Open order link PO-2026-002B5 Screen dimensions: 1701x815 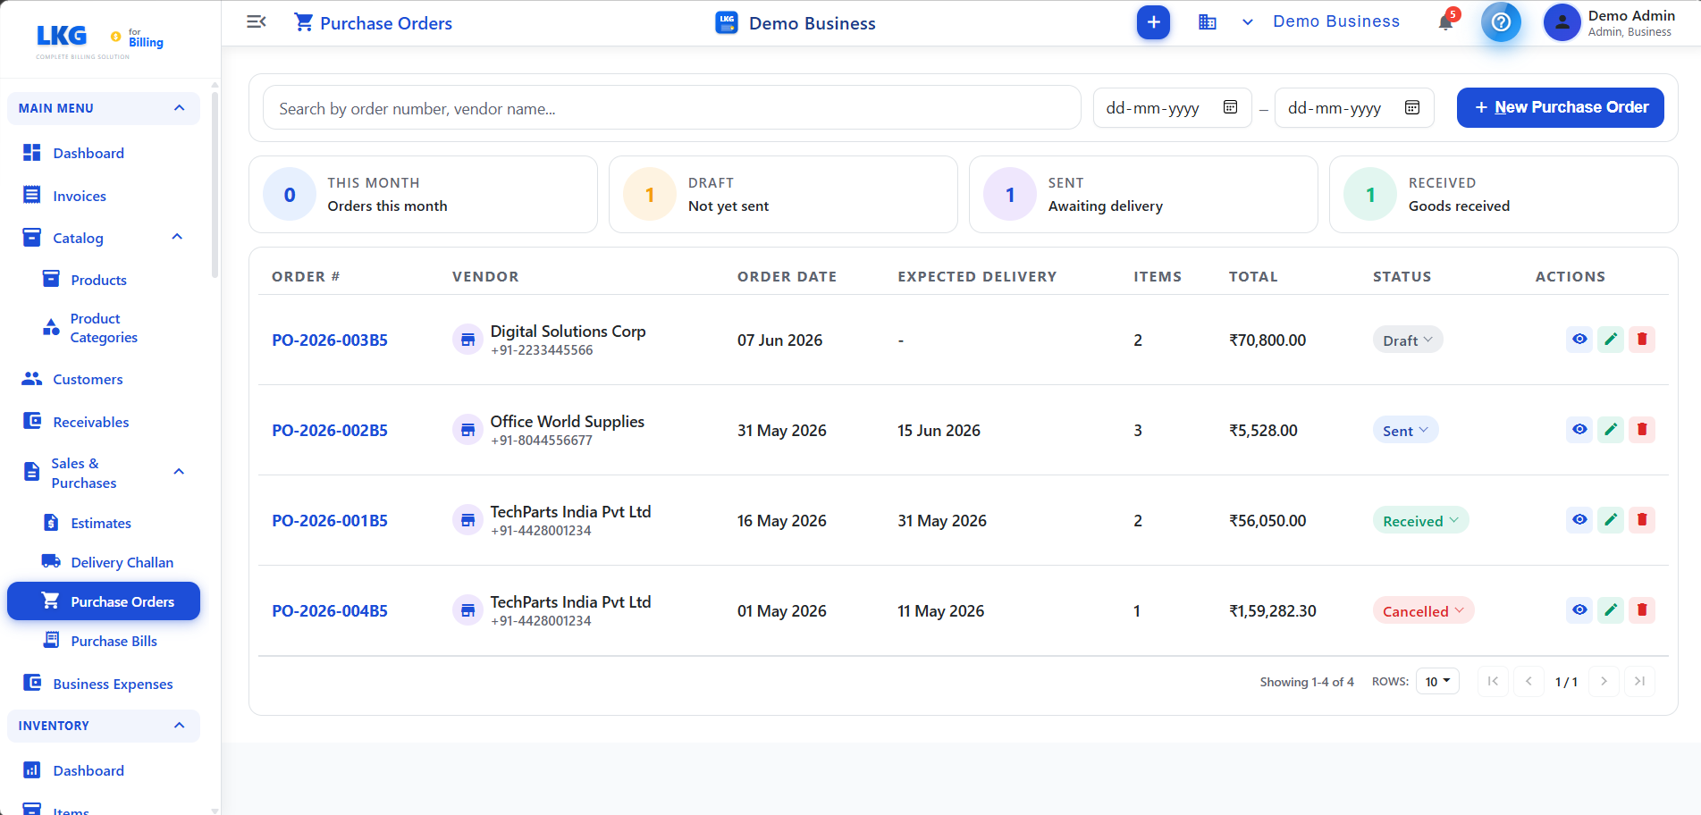330,431
